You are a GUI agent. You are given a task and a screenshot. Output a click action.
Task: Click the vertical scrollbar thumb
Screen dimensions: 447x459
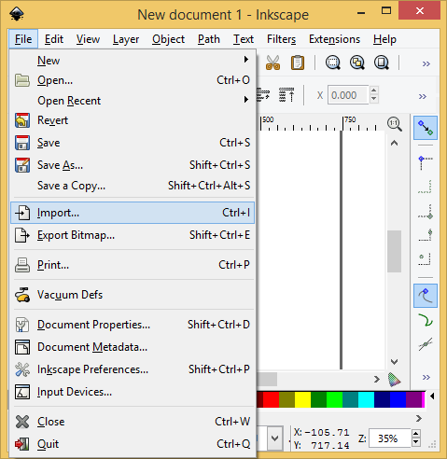394,251
